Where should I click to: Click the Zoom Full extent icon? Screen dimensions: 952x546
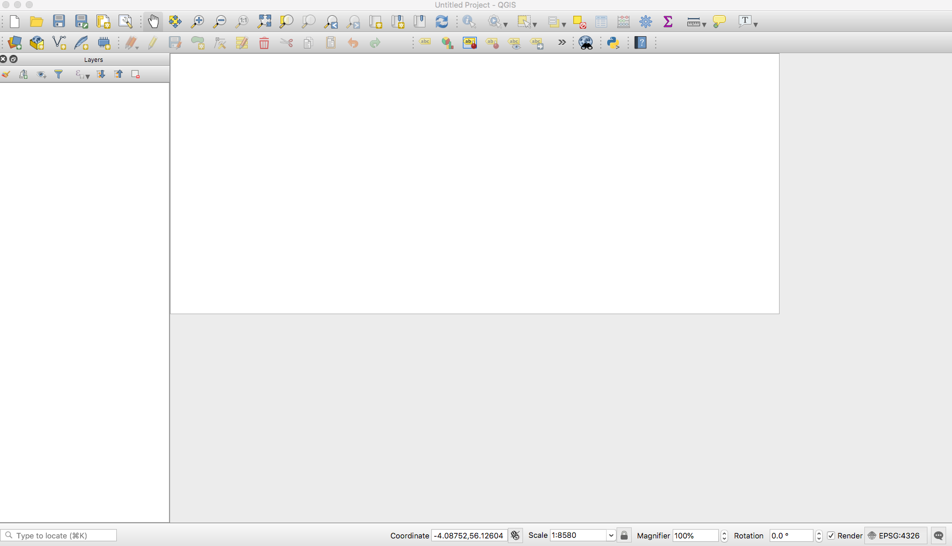[x=264, y=22]
